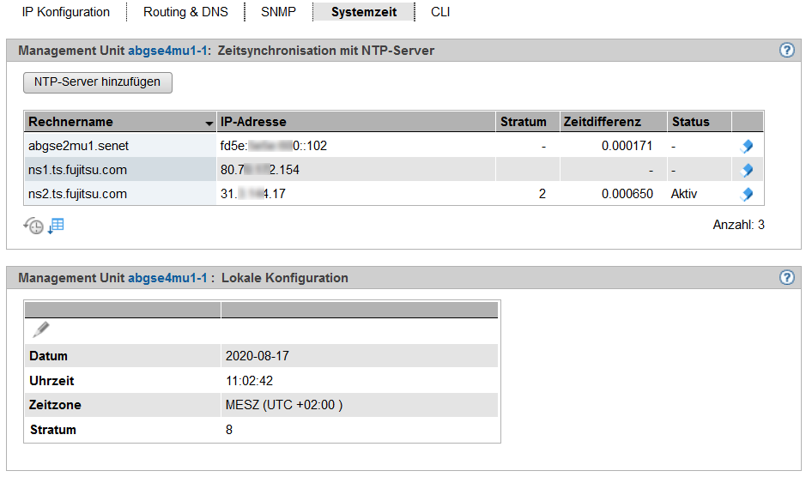806x477 pixels.
Task: Click pencil icon to edit local configuration
Action: (40, 329)
